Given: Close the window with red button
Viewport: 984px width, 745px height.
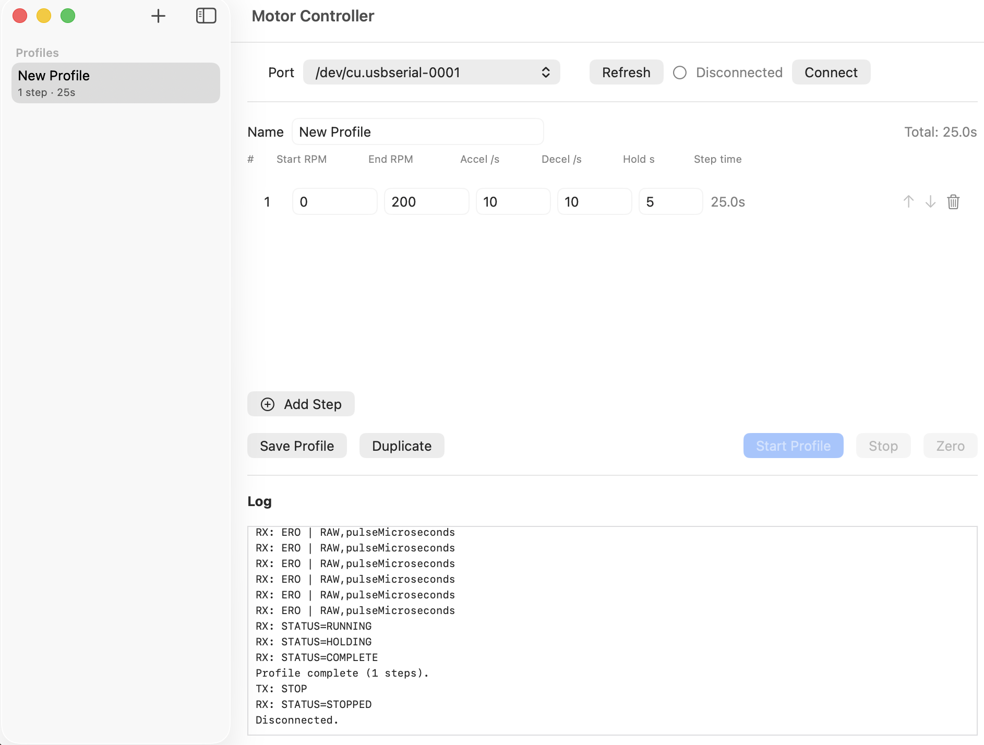Looking at the screenshot, I should [x=20, y=16].
